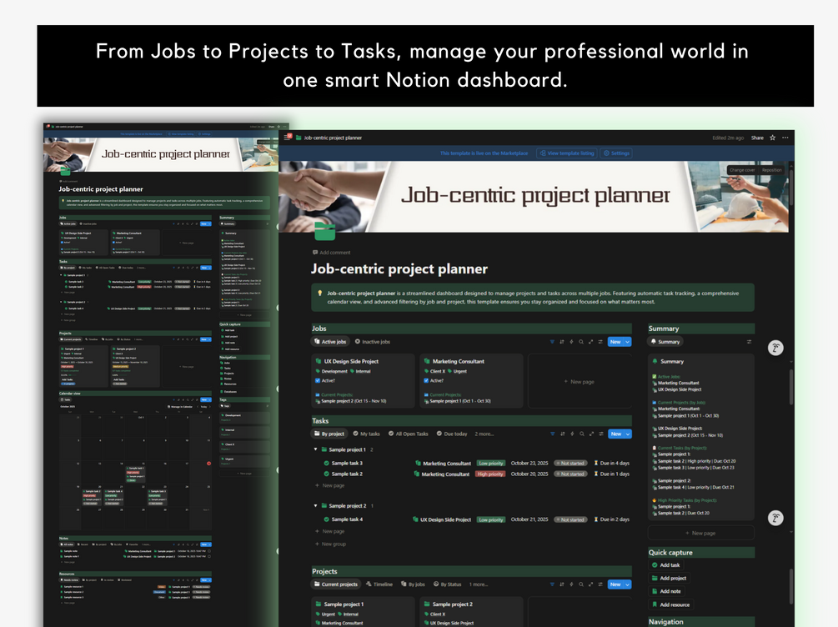
Task: Click the blue New button in Tasks
Action: pos(616,434)
